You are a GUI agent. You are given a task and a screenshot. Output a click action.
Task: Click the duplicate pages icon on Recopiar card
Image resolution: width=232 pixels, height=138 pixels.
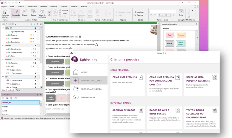pos(214,77)
